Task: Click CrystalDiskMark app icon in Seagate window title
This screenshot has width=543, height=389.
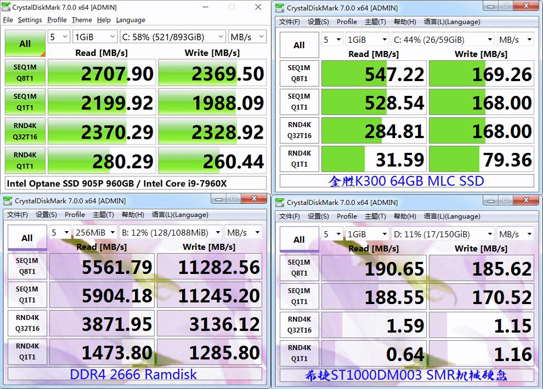Action: click(x=280, y=202)
